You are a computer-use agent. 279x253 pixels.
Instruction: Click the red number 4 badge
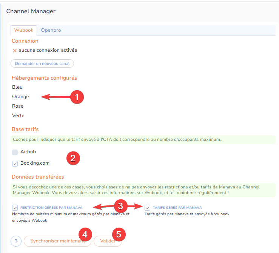point(85,234)
